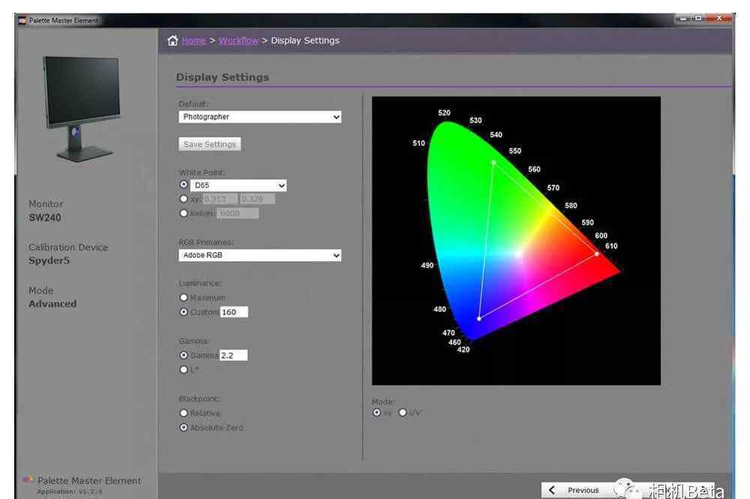Screen dimensions: 750x499
Task: Open the Default preset dropdown showing Photographer
Action: point(259,117)
